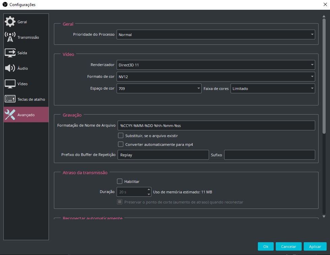Select the Vídeo monitor icon
This screenshot has height=255, width=330.
10,84
